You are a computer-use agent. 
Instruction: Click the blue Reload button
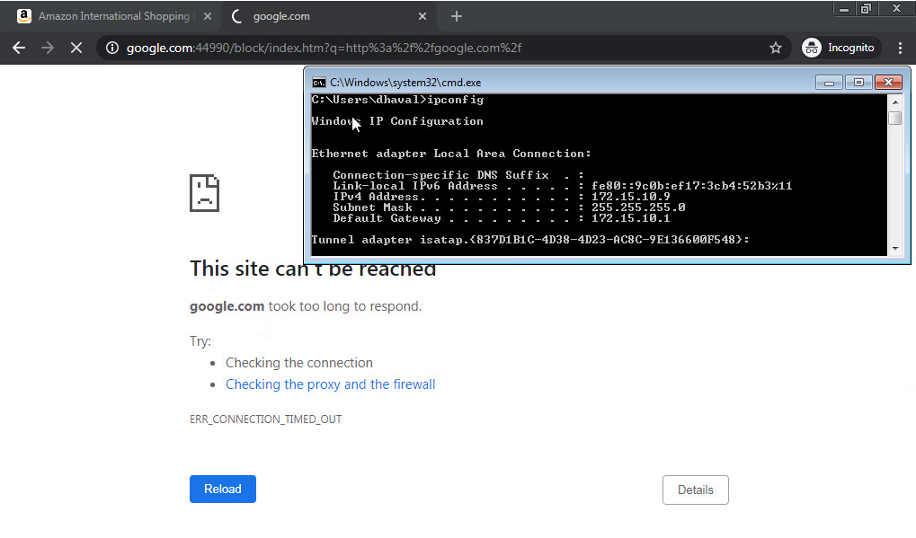click(223, 489)
